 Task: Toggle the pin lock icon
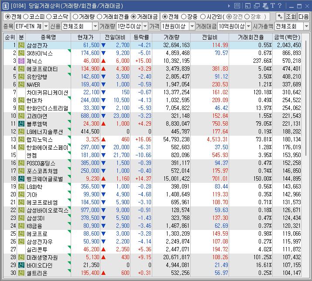(x=265, y=6)
